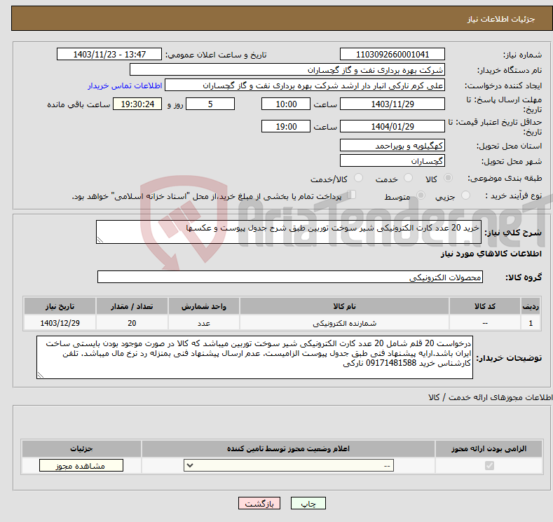This screenshot has height=522, width=553.
Task: Click the buyer organization name field
Action: coord(287,70)
